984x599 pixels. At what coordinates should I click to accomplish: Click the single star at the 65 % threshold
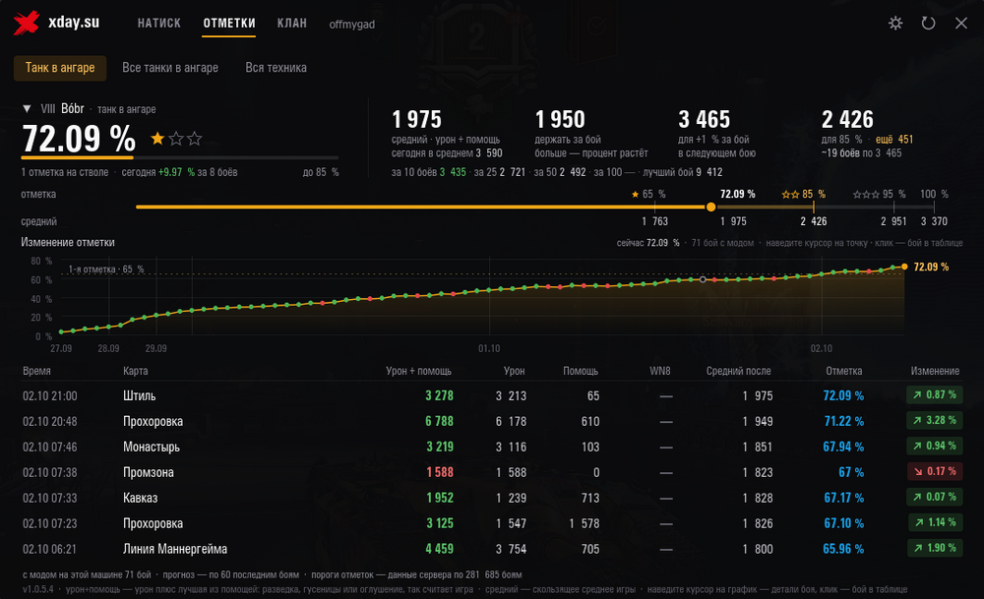click(x=635, y=195)
